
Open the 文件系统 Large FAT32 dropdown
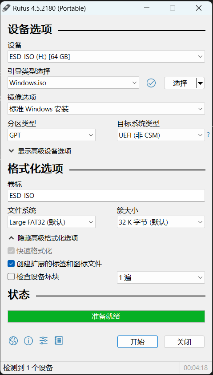click(x=52, y=222)
